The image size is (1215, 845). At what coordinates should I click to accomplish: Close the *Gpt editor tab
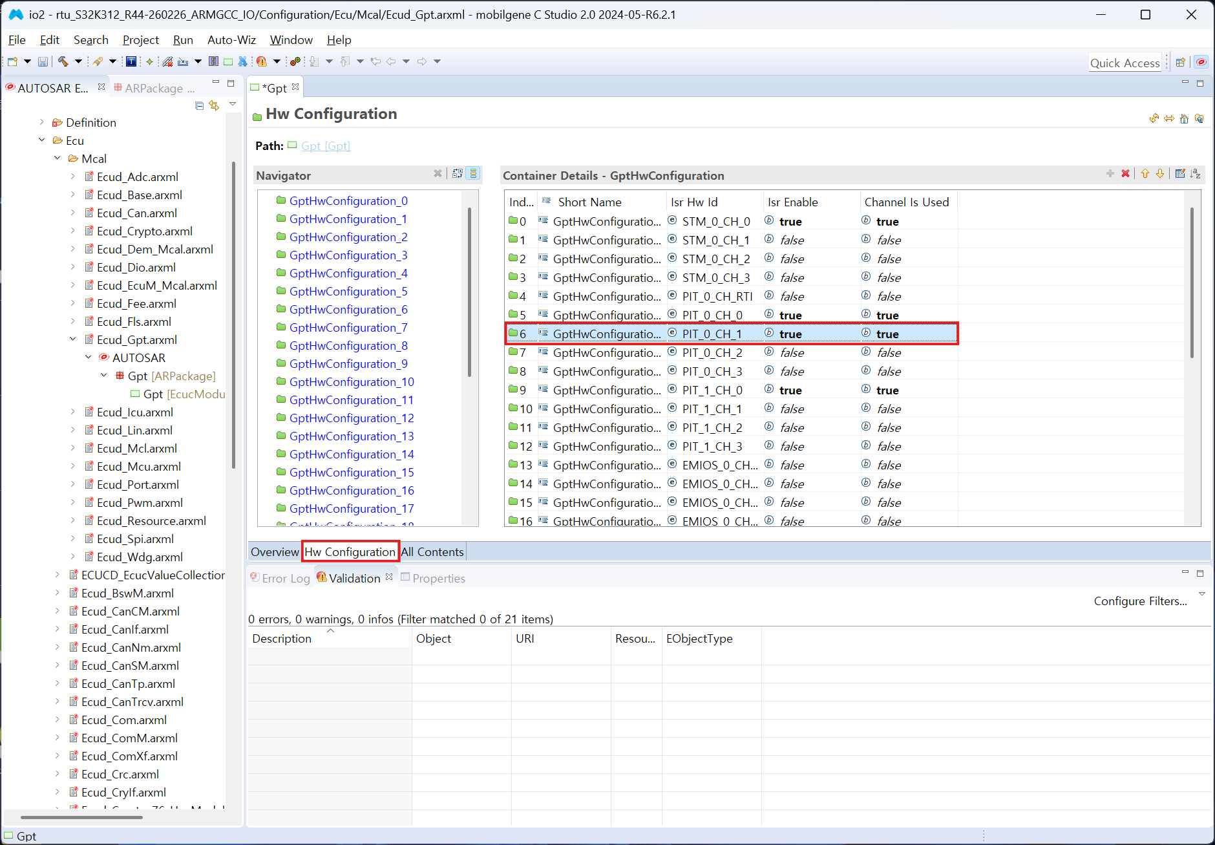click(x=295, y=87)
